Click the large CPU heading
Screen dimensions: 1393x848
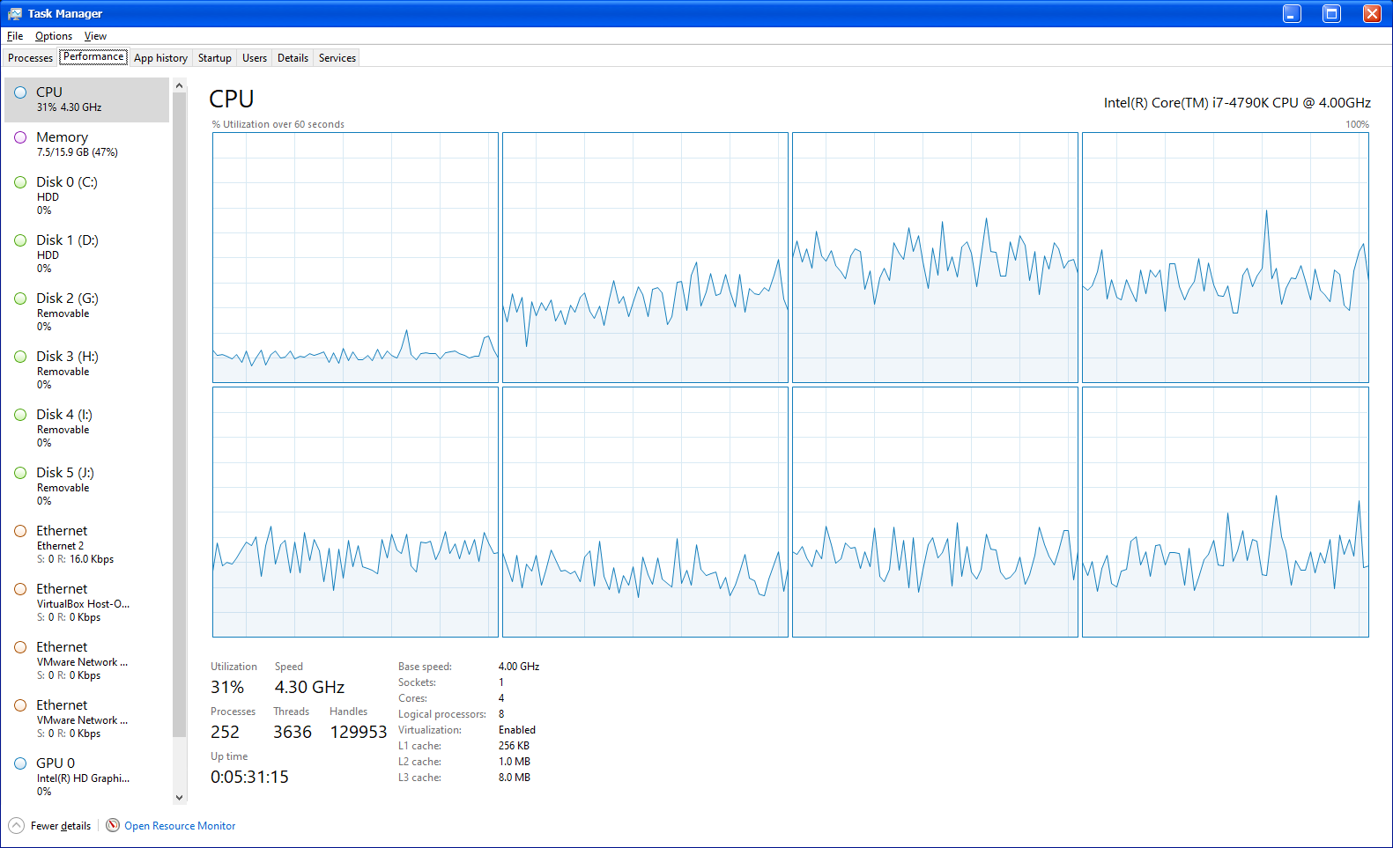pos(232,99)
